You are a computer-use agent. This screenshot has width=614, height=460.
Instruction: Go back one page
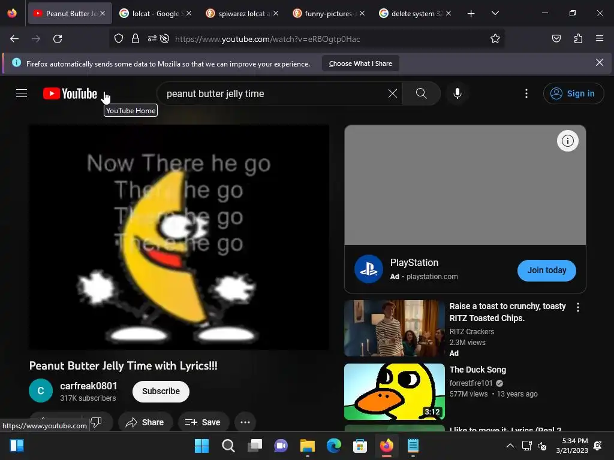click(14, 39)
